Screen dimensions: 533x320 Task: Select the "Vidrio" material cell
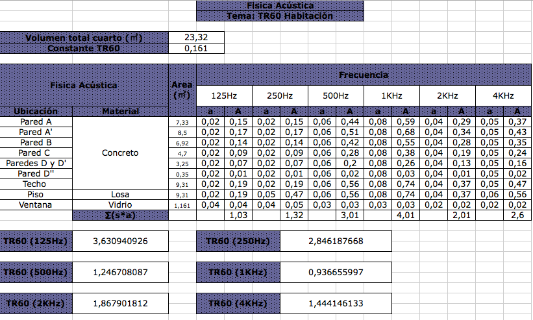120,204
